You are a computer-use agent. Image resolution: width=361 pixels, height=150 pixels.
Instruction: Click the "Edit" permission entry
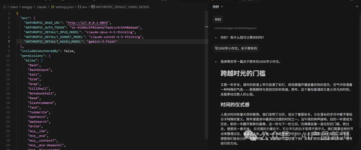(33, 75)
